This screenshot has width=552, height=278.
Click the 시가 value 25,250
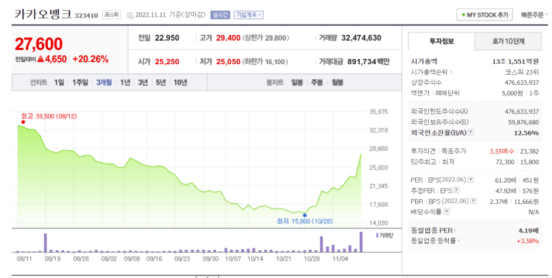tap(167, 61)
